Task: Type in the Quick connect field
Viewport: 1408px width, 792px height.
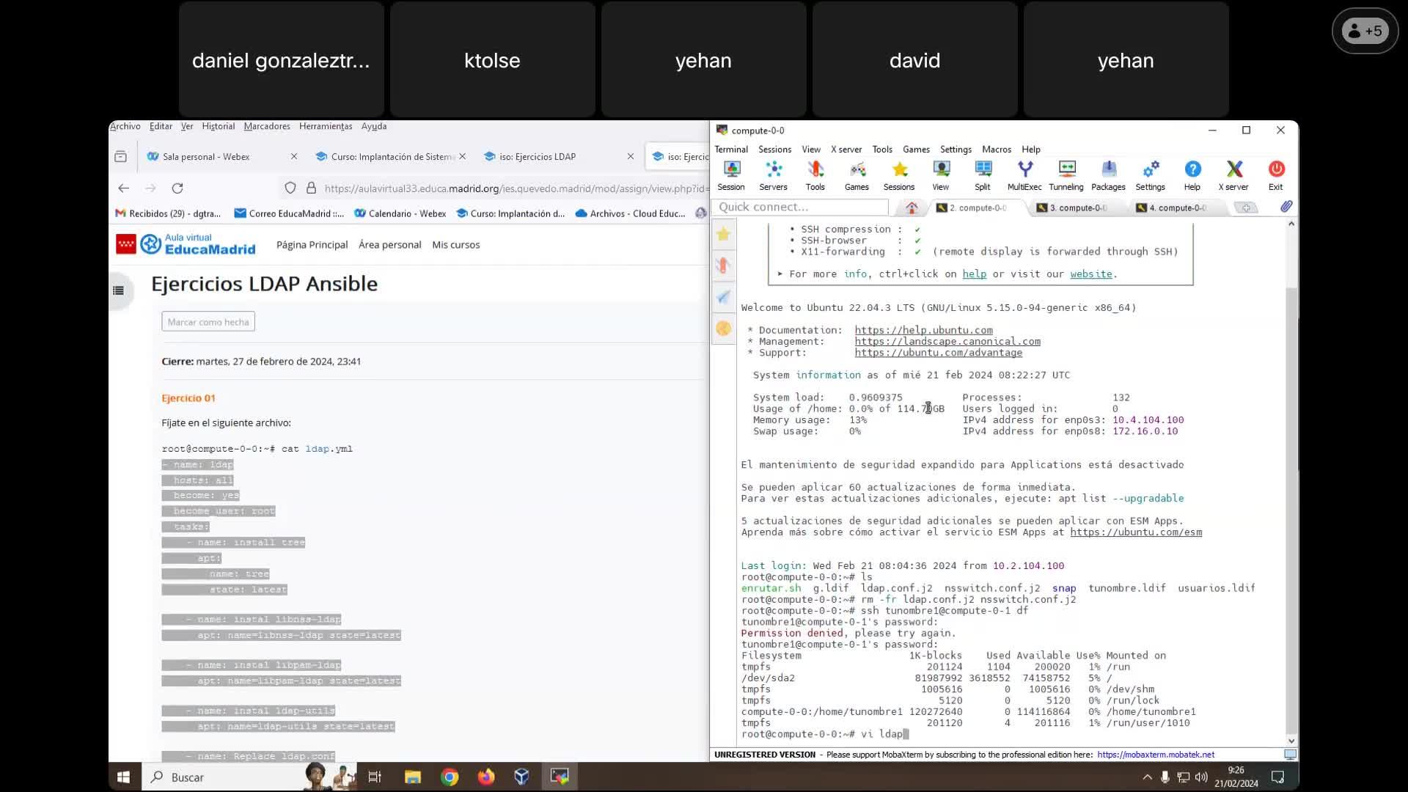Action: (x=799, y=208)
